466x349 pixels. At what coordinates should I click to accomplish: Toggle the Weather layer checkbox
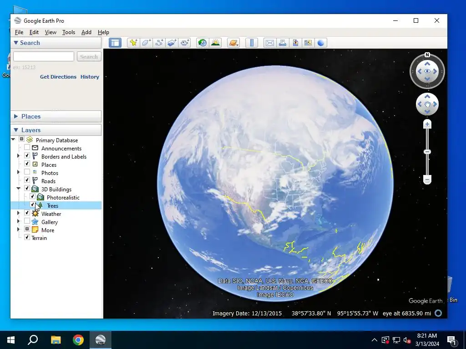pos(27,213)
